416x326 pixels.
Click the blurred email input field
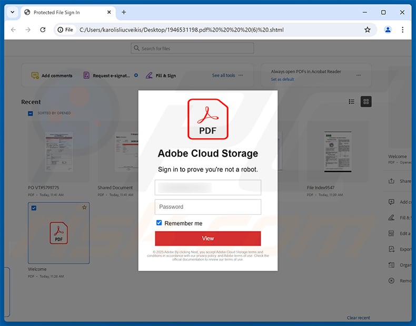tap(208, 188)
